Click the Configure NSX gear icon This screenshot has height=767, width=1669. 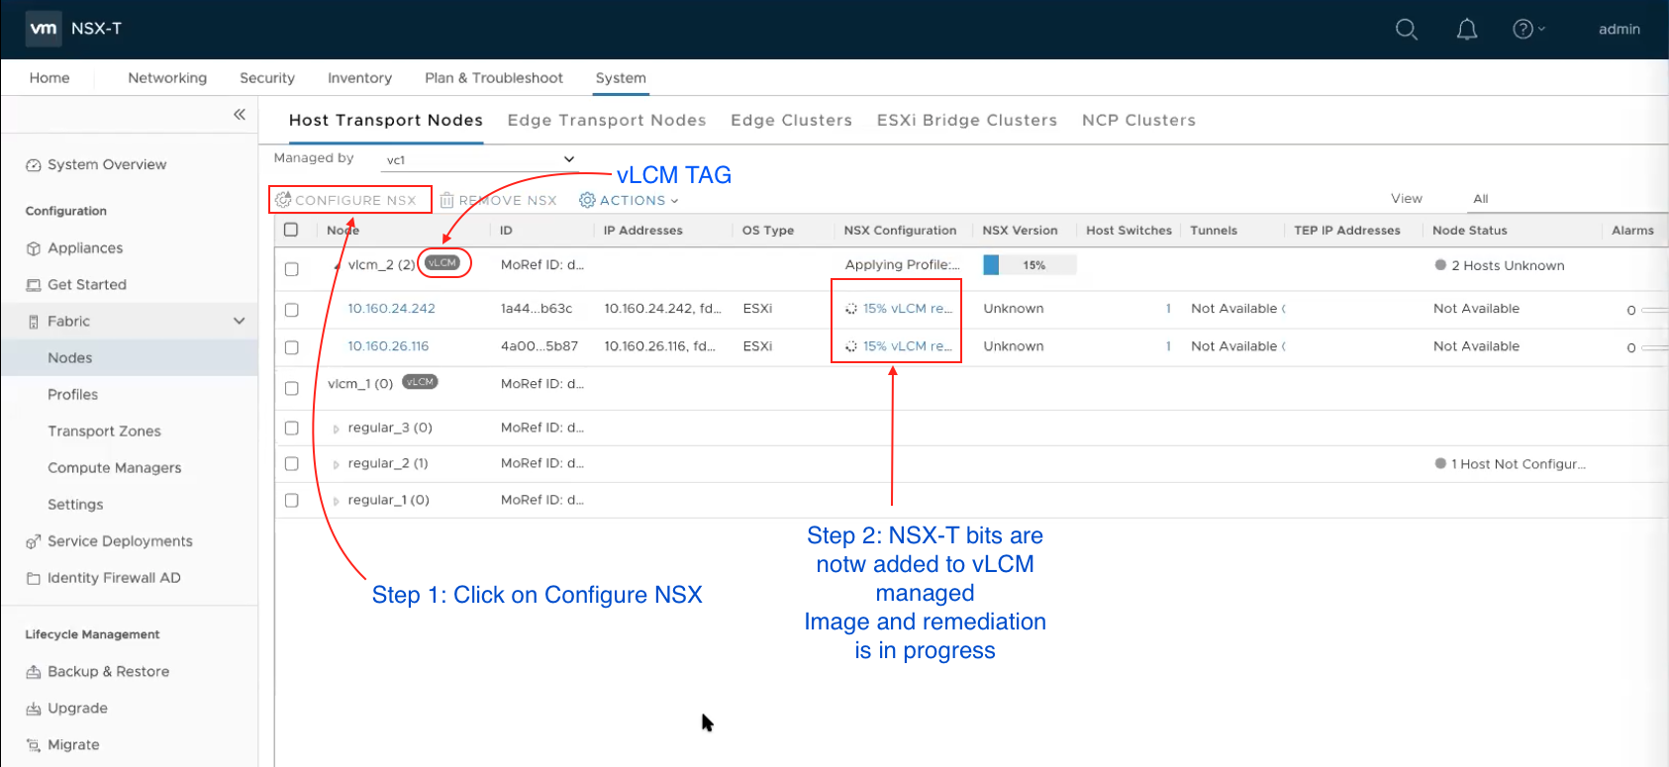(x=283, y=200)
